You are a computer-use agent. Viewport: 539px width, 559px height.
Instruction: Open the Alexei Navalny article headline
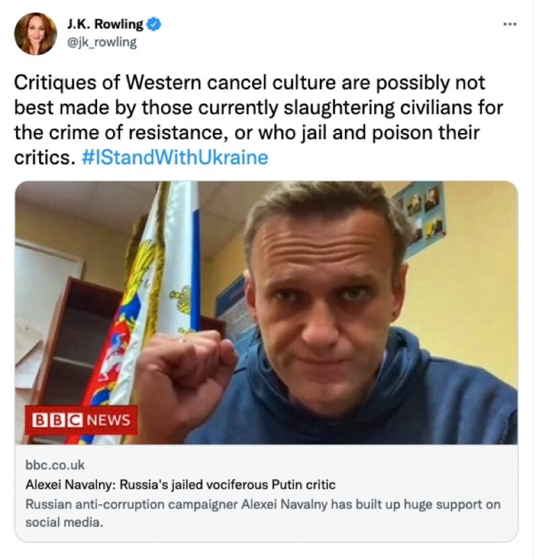[x=181, y=485]
